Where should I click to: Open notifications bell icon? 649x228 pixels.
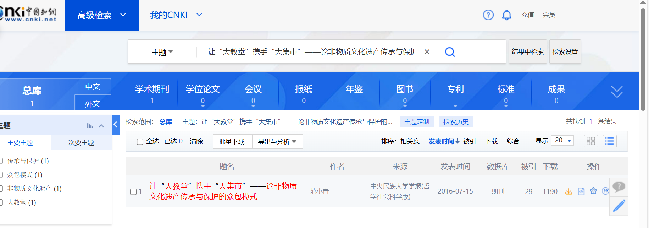tap(506, 15)
